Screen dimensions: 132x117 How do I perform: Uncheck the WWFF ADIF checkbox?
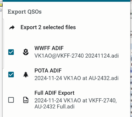click(x=11, y=52)
